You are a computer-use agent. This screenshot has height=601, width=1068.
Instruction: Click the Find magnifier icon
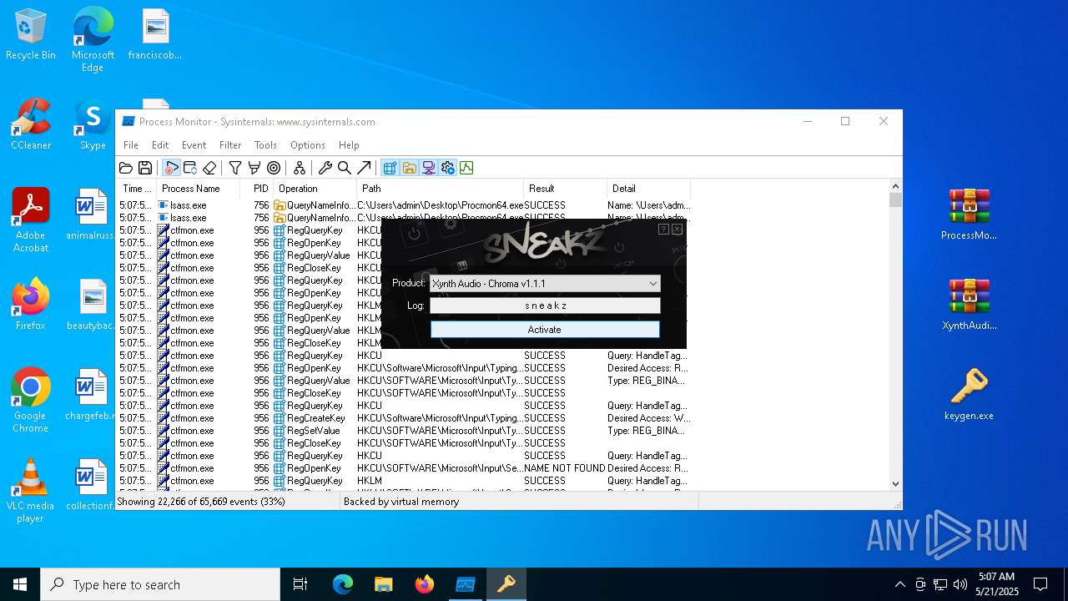pyautogui.click(x=345, y=168)
